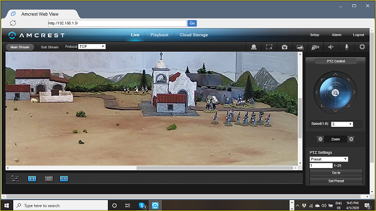Open the Cloud Storage tab
Screen dimensions: 376x211
194,35
